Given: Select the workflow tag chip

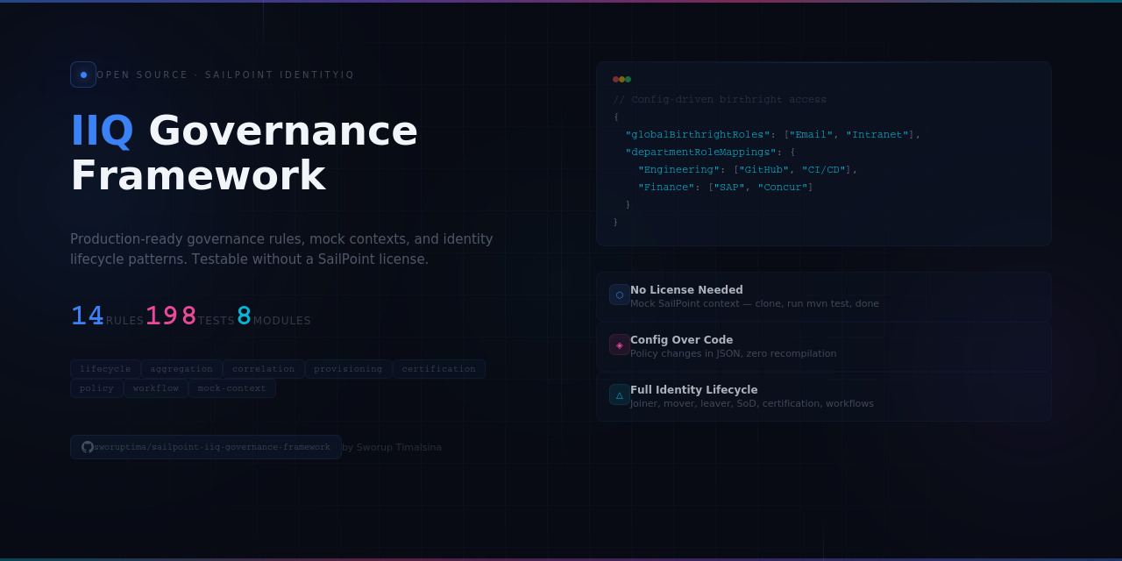Looking at the screenshot, I should point(156,388).
